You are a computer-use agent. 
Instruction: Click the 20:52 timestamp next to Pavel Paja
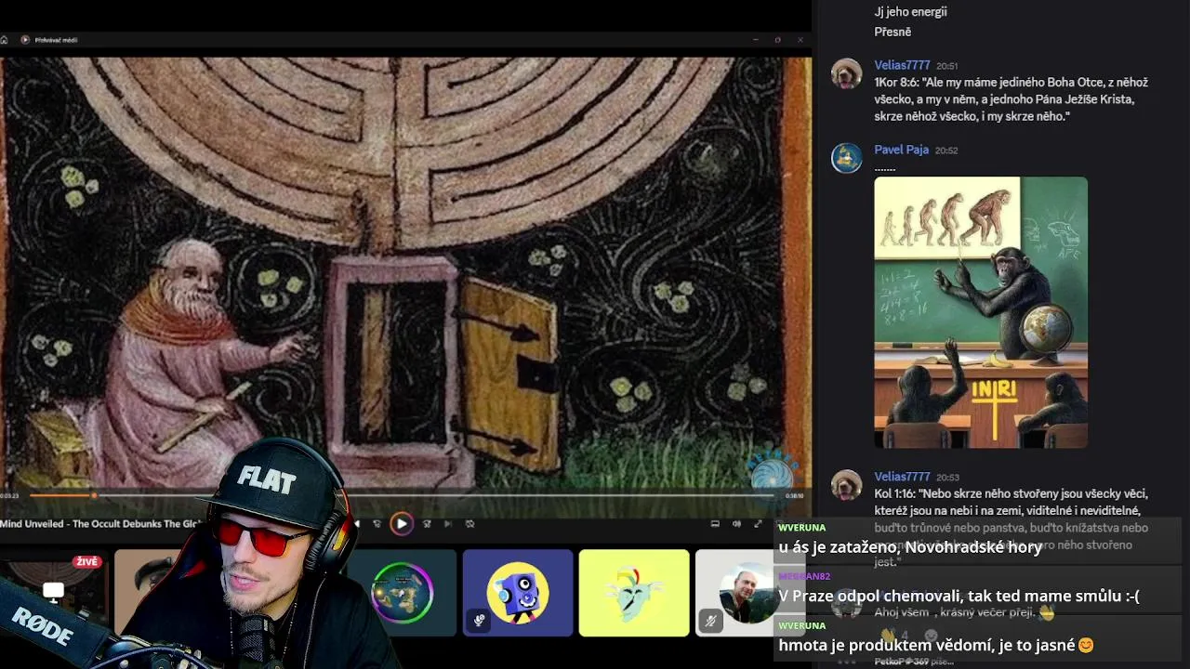click(x=946, y=151)
